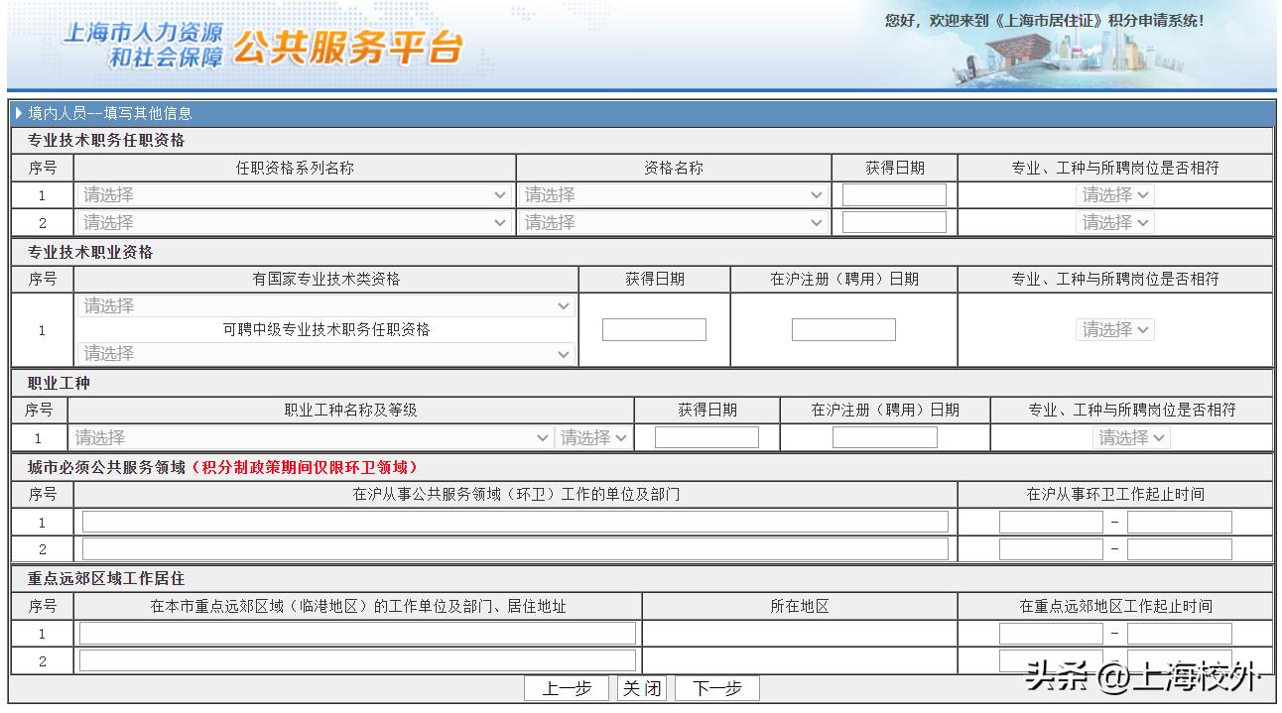
Task: Open the 资格名称 dropdown in row 2
Action: (x=675, y=222)
